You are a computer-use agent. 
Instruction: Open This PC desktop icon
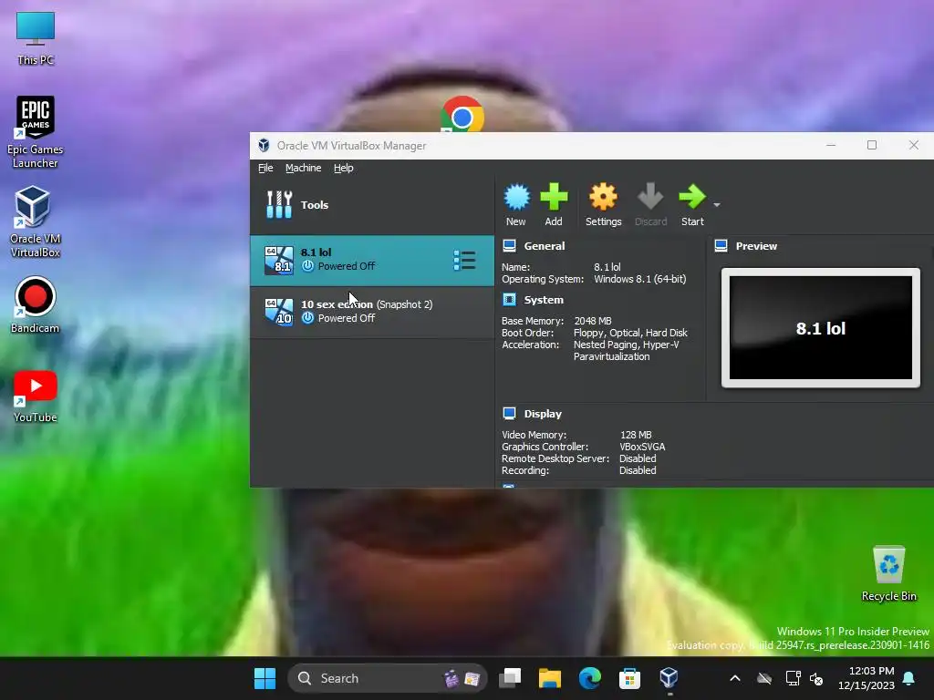click(36, 38)
